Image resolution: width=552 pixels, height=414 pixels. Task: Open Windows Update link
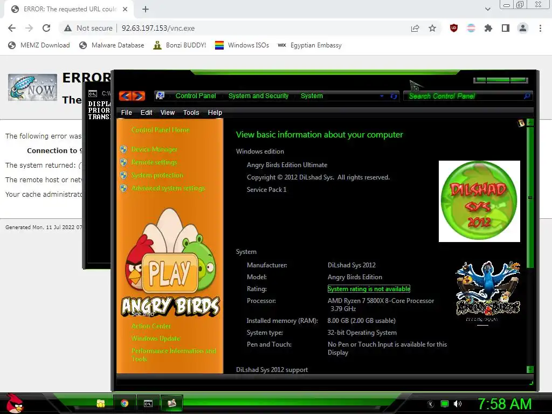pos(156,339)
